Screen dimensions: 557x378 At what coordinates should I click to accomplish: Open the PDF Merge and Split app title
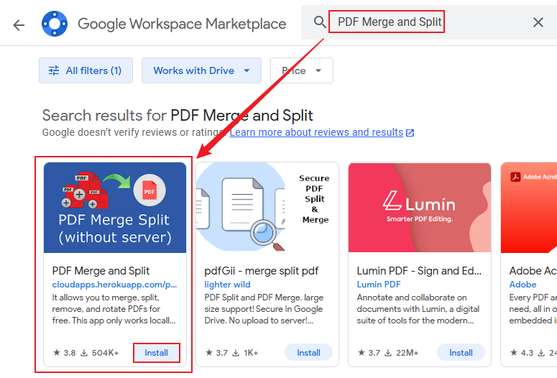click(101, 271)
